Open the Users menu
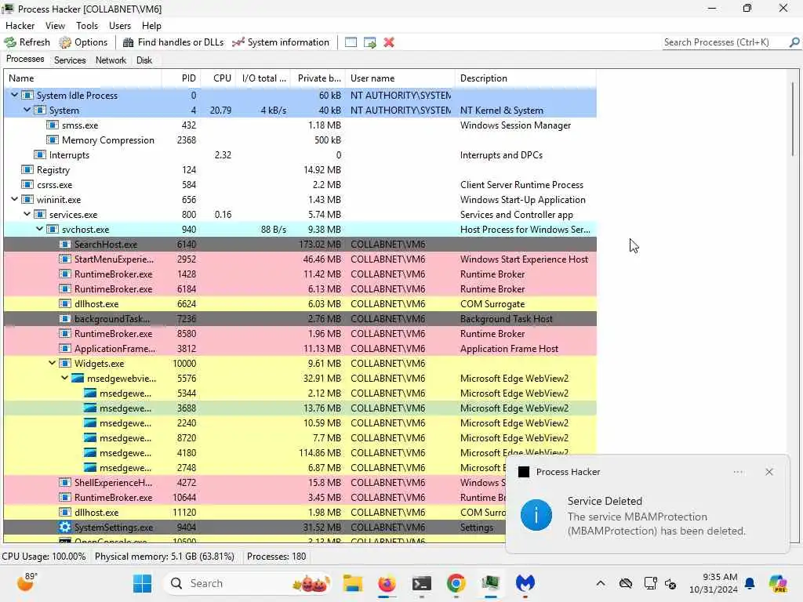 coord(120,26)
